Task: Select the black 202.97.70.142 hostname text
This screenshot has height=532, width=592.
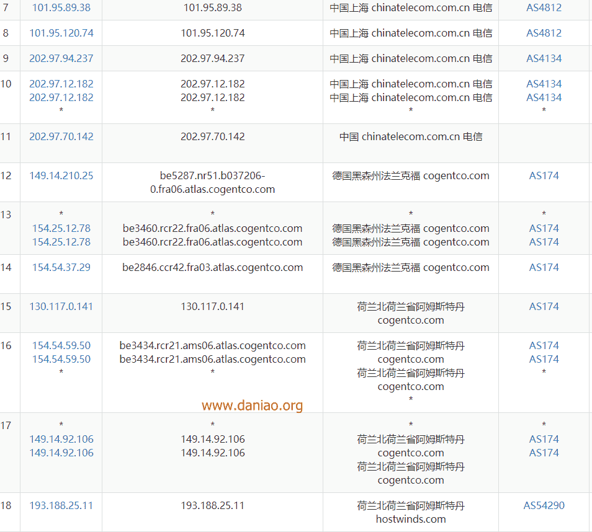Action: point(213,136)
